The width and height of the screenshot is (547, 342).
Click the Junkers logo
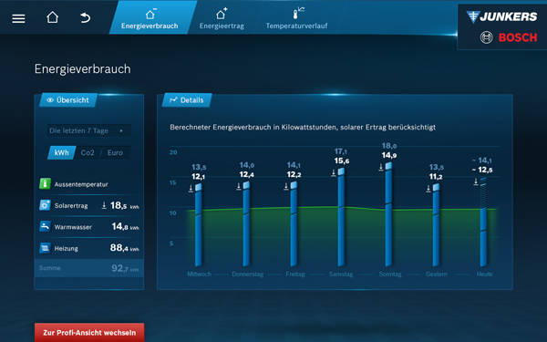[x=501, y=16]
